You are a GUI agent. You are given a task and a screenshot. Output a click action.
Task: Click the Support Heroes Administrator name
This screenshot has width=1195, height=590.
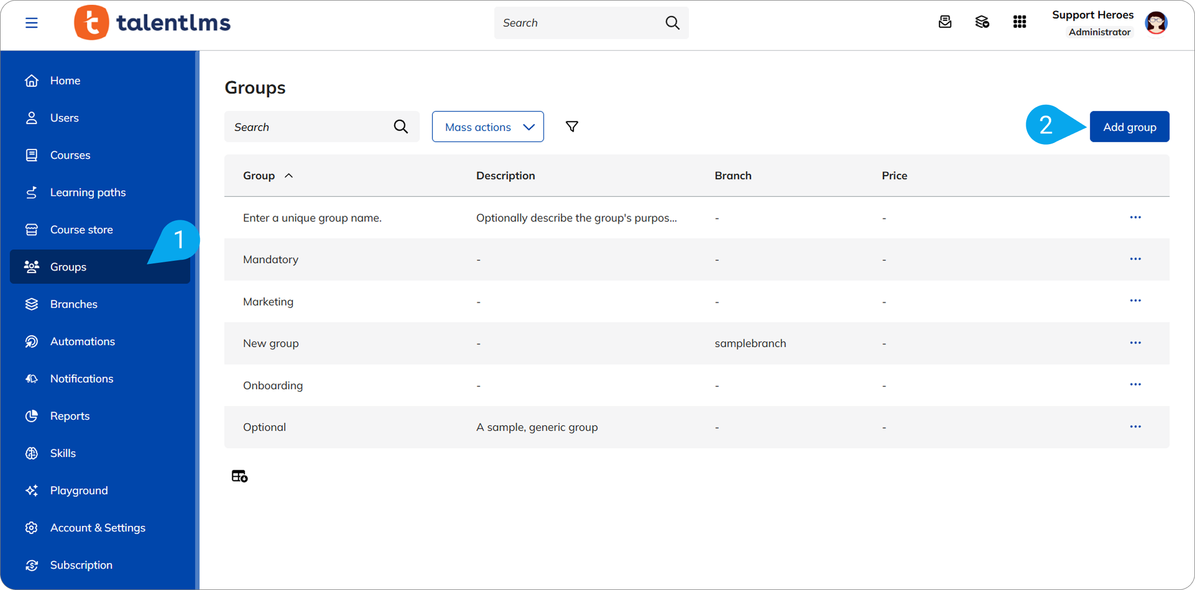(x=1093, y=23)
